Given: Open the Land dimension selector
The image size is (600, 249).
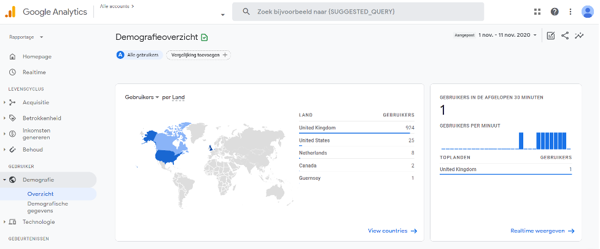Looking at the screenshot, I should tap(178, 97).
